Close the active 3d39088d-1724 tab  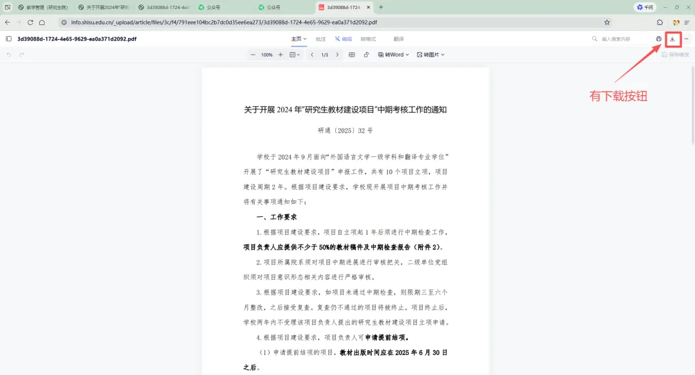(x=368, y=7)
